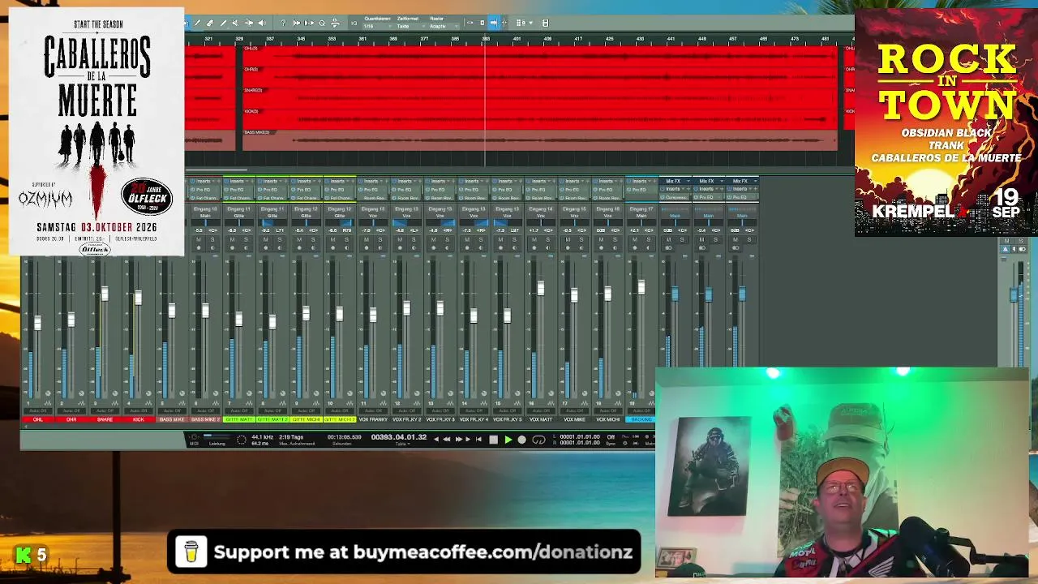The height and width of the screenshot is (584, 1038).
Task: Solo the GITTE MATT channel
Action: (x=246, y=240)
